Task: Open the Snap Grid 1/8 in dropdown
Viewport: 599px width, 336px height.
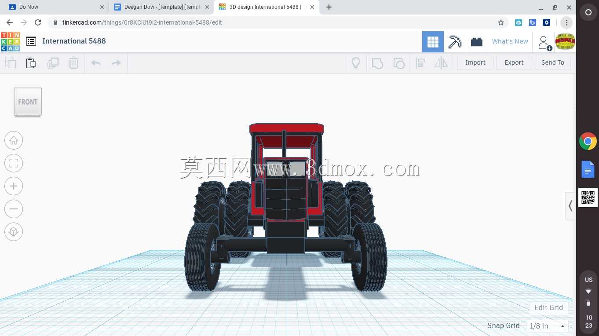Action: [x=547, y=326]
